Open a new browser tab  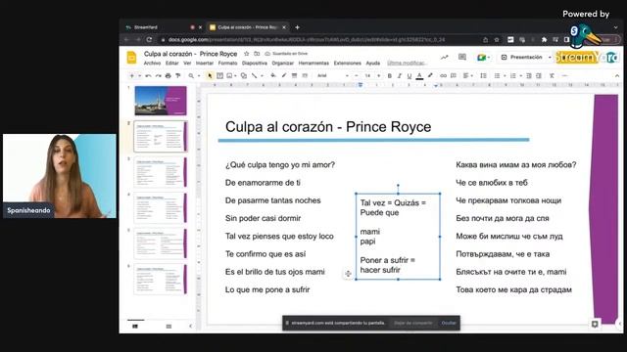(x=297, y=27)
